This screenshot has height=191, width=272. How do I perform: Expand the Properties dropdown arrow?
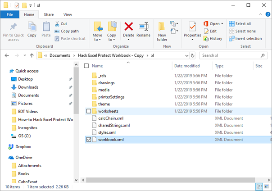pos(192,40)
